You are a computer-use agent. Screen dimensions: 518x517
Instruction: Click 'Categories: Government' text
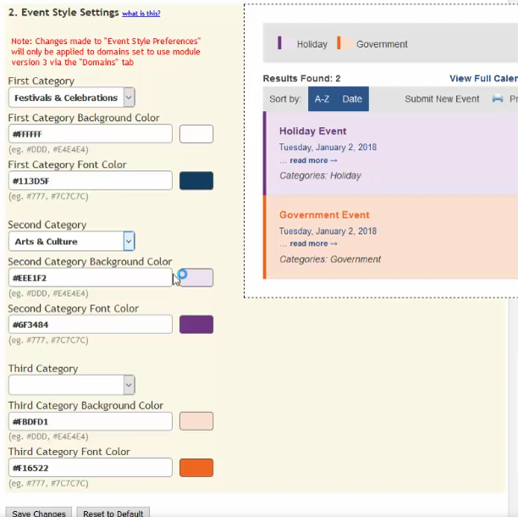click(x=330, y=259)
